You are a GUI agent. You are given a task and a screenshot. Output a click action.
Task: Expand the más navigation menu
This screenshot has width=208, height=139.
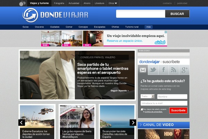(149, 27)
